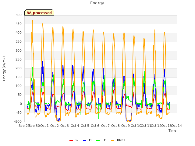This screenshot has height=146, width=195.
Task: Click the Time x-axis label
Action: [172, 130]
